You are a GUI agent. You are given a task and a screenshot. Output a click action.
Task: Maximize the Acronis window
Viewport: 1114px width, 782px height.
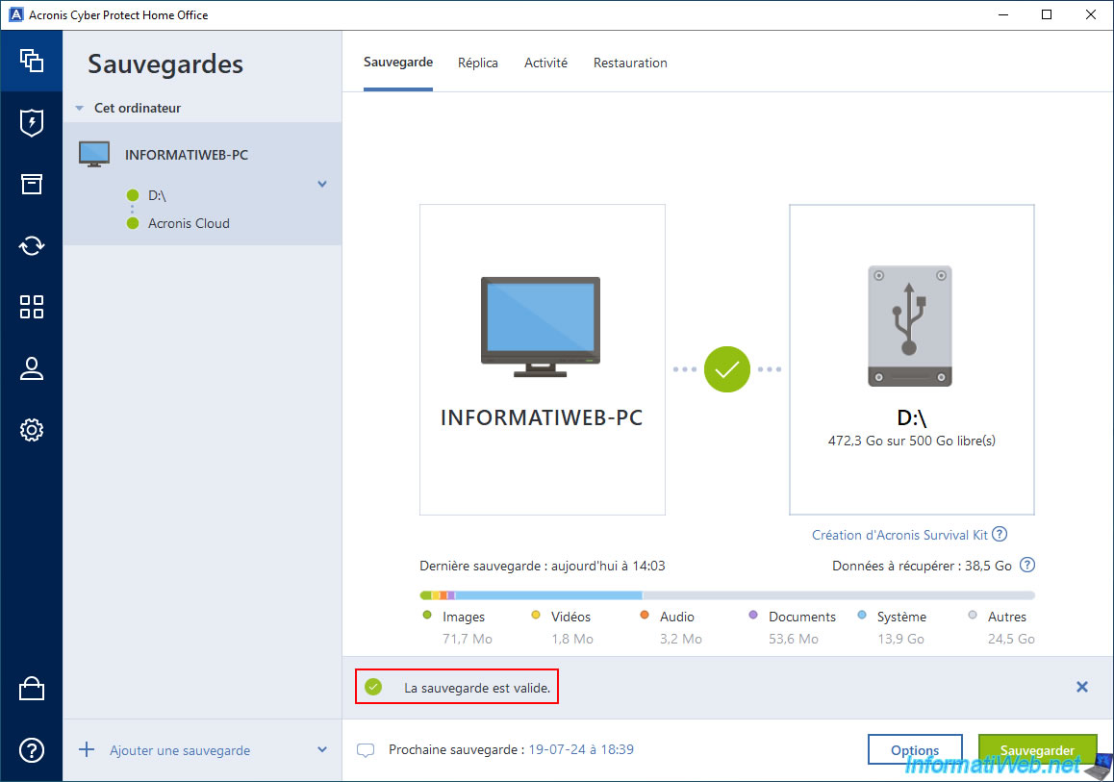click(1047, 15)
